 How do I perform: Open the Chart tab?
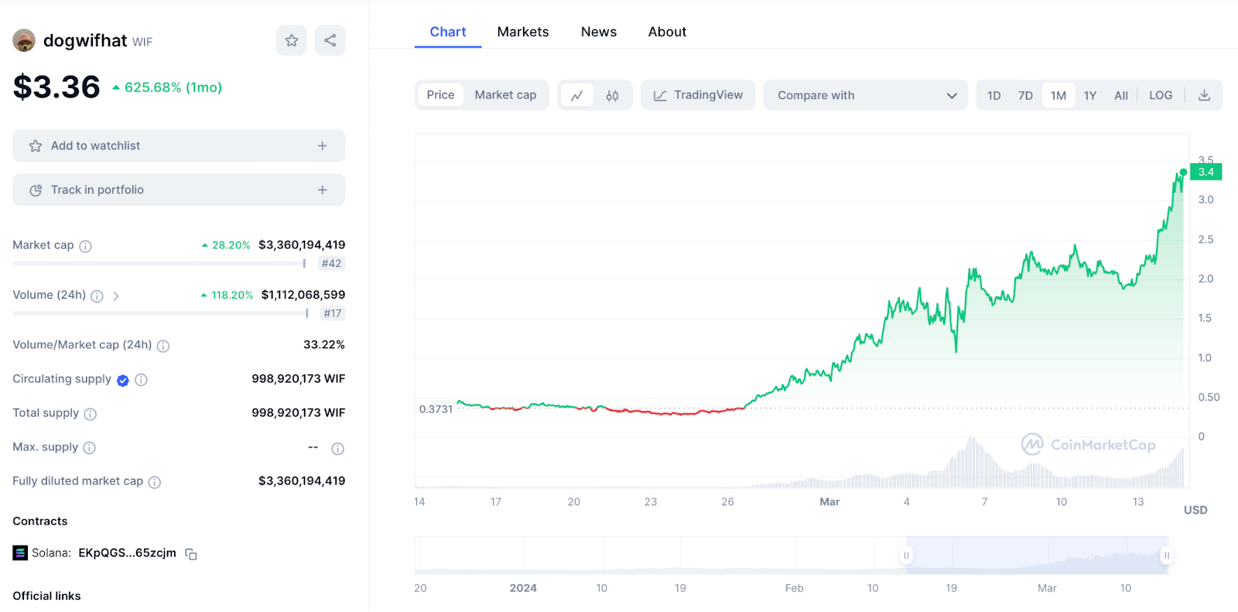pos(448,32)
